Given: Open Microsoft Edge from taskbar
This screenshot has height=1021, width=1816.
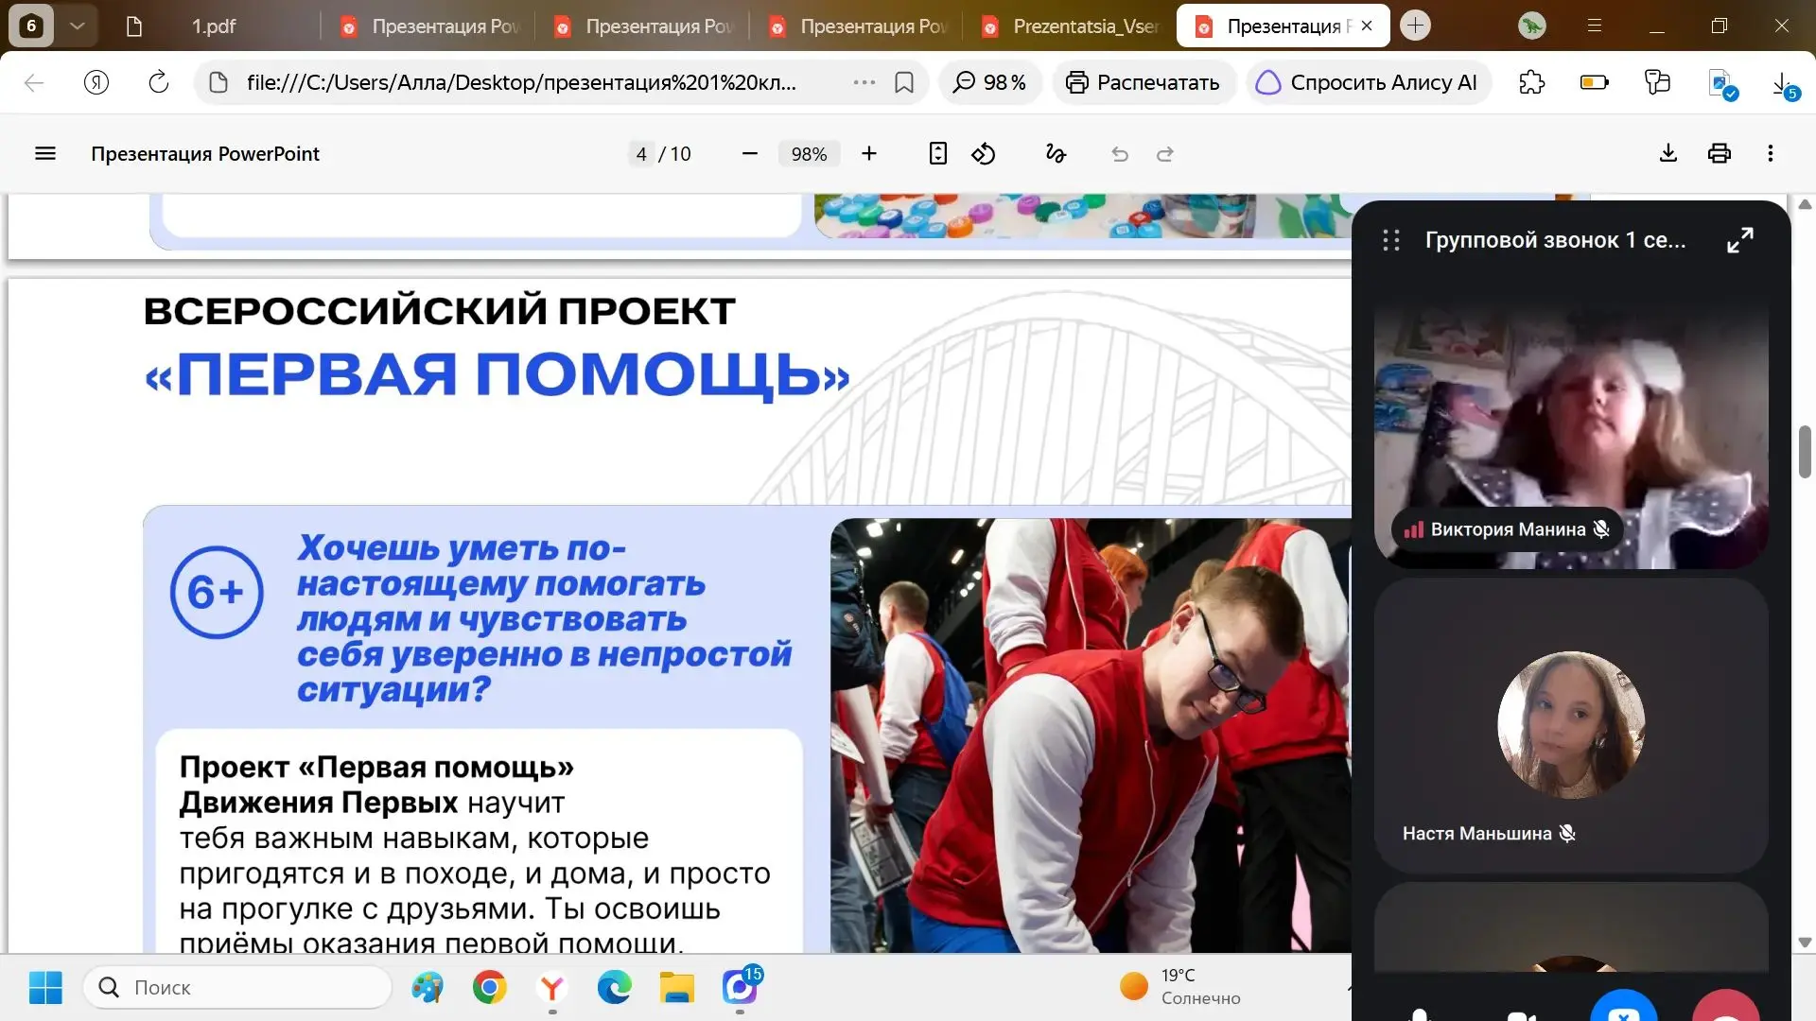Looking at the screenshot, I should (615, 988).
